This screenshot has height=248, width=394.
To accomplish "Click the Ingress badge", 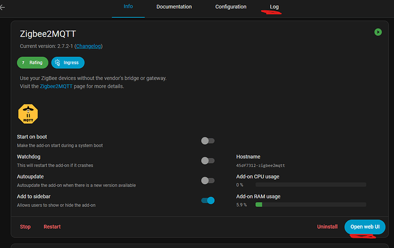I will click(68, 63).
